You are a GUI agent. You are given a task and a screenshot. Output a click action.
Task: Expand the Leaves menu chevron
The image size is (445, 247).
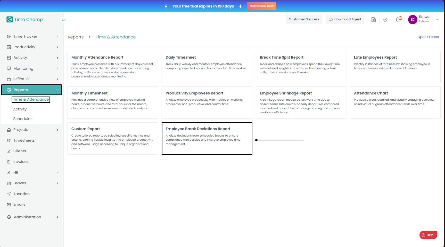[57, 183]
